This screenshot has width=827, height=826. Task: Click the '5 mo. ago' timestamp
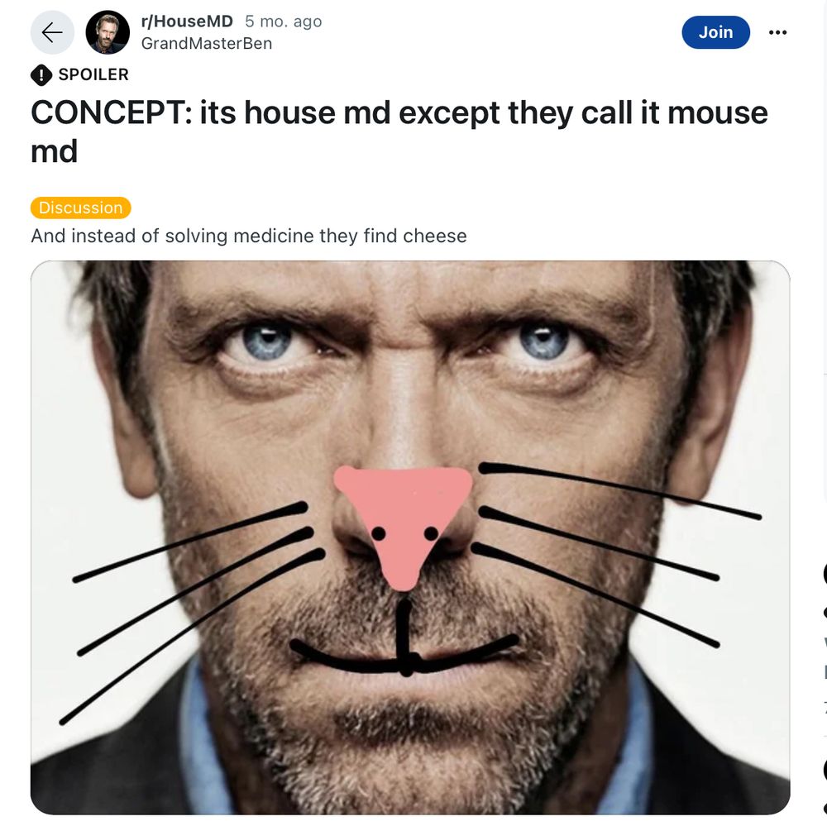coord(283,21)
